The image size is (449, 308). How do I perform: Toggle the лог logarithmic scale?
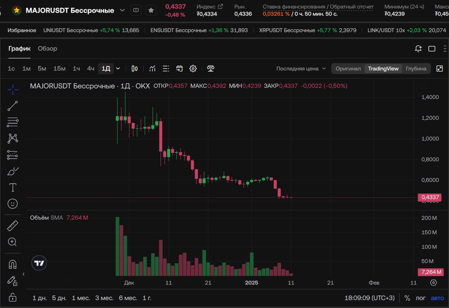click(421, 298)
